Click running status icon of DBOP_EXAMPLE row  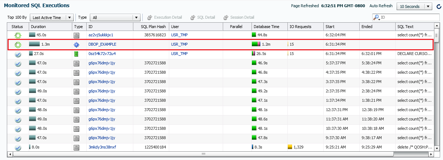[x=18, y=45]
